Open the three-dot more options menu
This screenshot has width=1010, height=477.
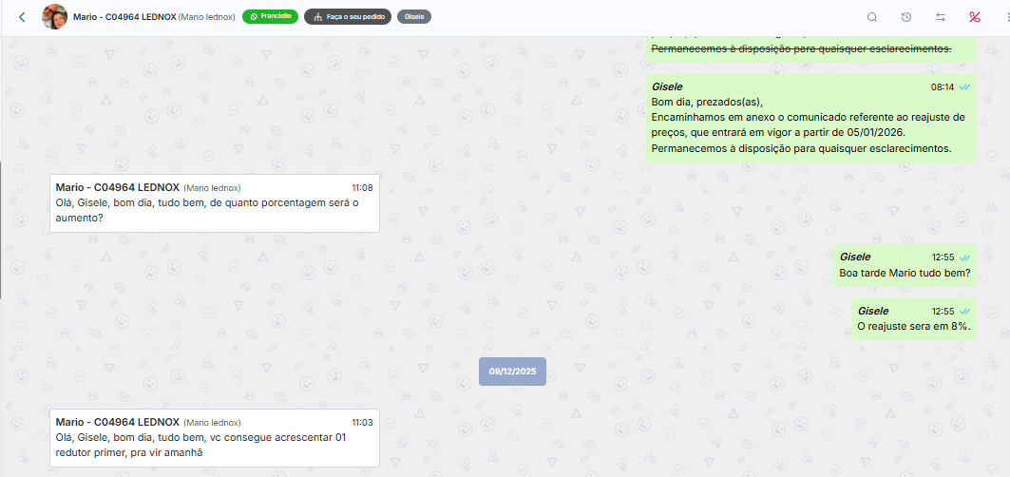(x=1005, y=17)
